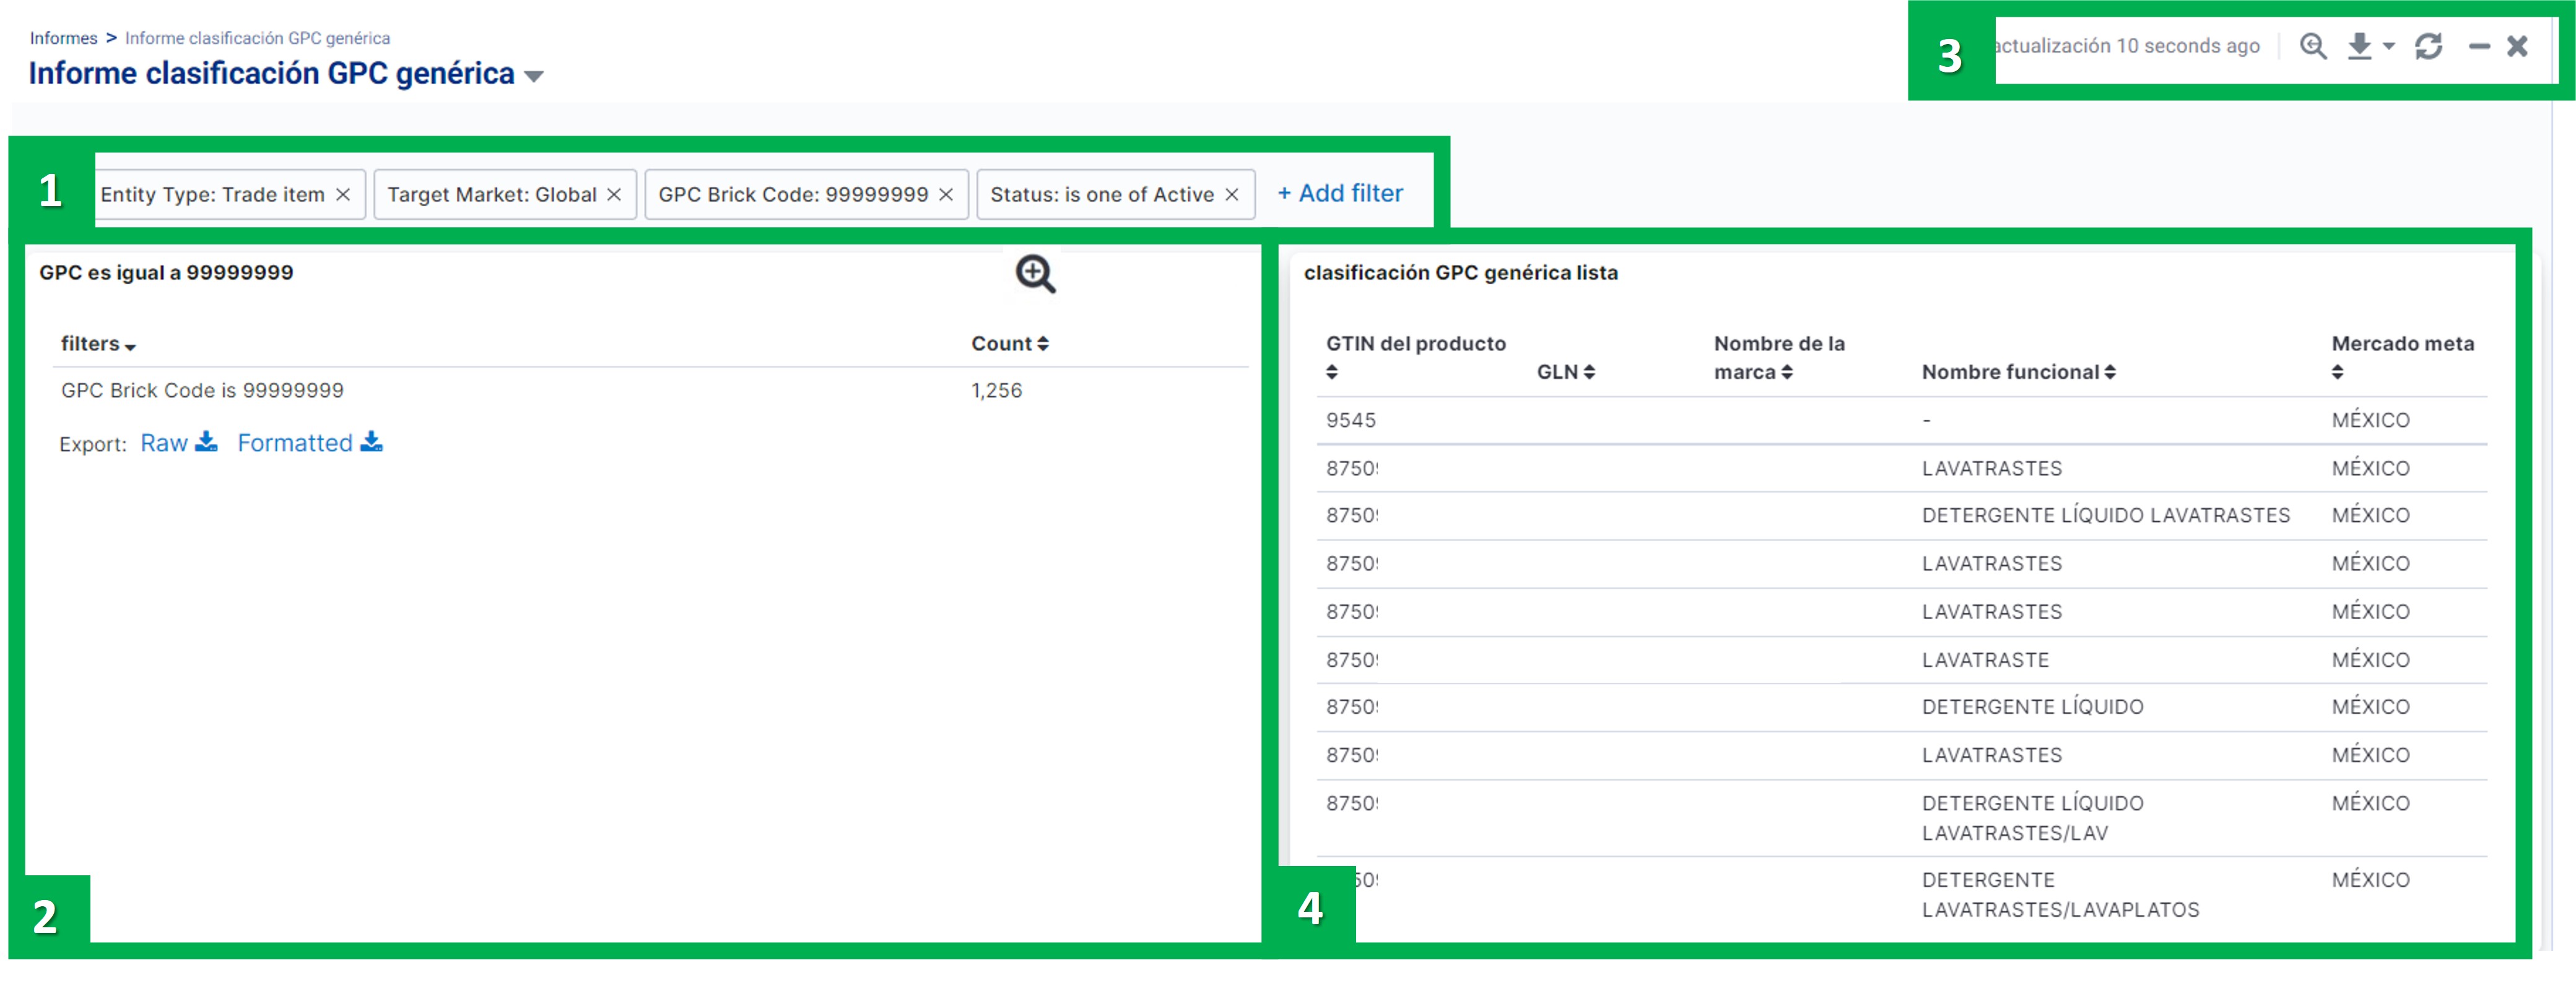Click the zoom icon in top toolbar

[x=2312, y=46]
